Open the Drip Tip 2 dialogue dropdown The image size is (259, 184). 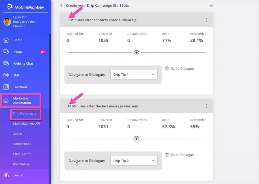pos(134,161)
